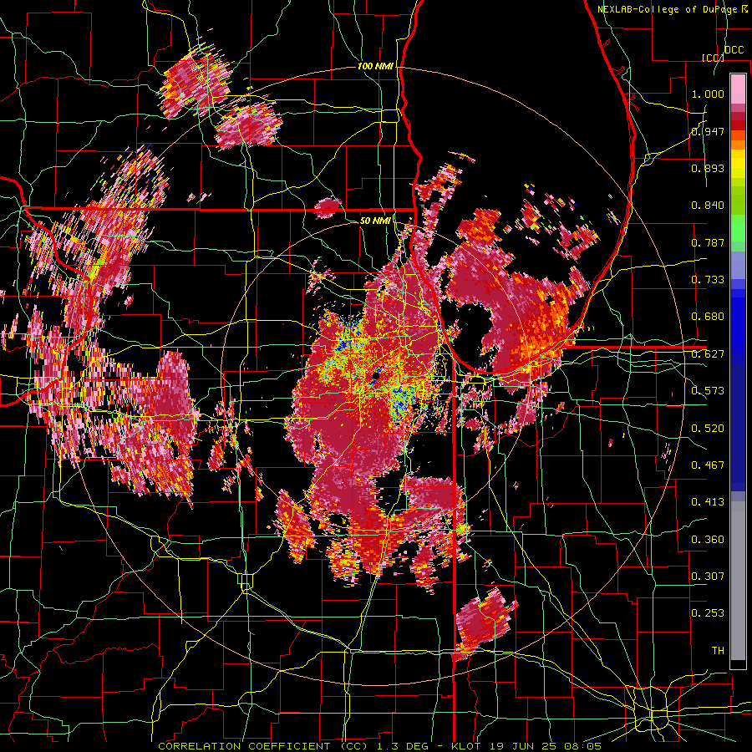Click the 0.733 scale value
The height and width of the screenshot is (752, 752).
coord(708,280)
